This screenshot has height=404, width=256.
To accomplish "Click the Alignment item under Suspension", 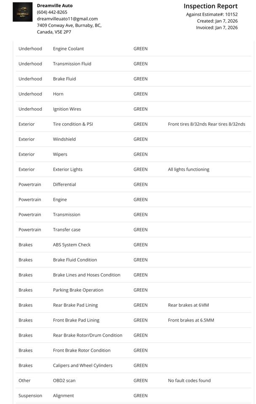I will pyautogui.click(x=63, y=396).
